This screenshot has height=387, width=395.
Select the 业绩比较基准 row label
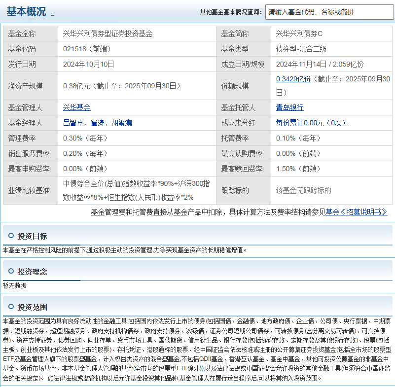coord(29,190)
